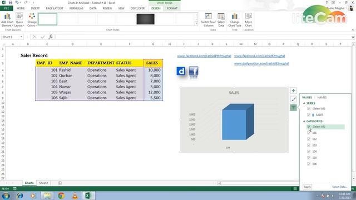Switch to Sheet2 worksheet tab
The height and width of the screenshot is (200, 356).
click(43, 183)
